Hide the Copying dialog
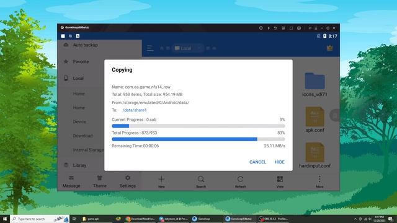This screenshot has width=397, height=223. pyautogui.click(x=280, y=162)
